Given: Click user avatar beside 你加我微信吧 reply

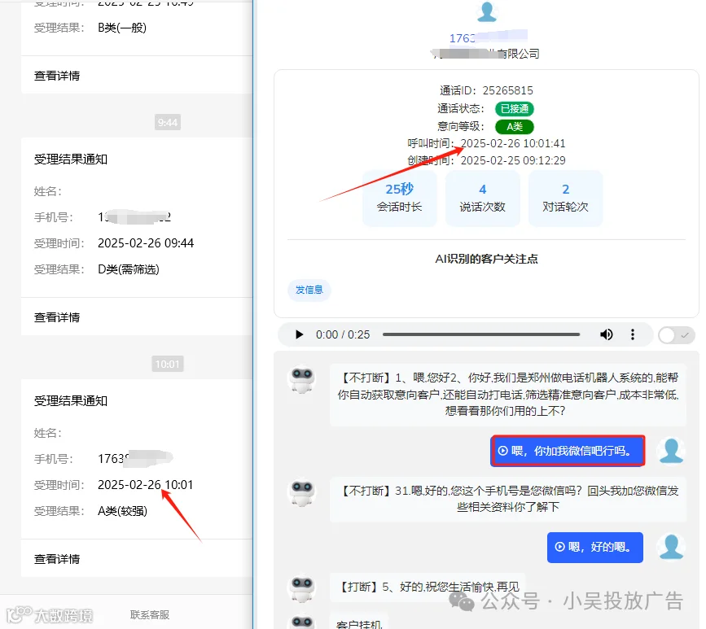Looking at the screenshot, I should pyautogui.click(x=671, y=451).
